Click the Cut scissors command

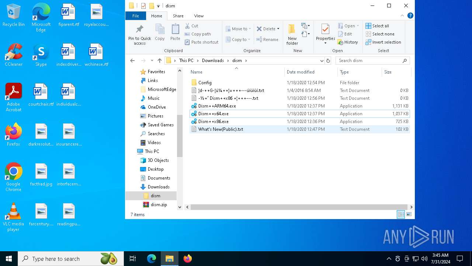(x=191, y=26)
